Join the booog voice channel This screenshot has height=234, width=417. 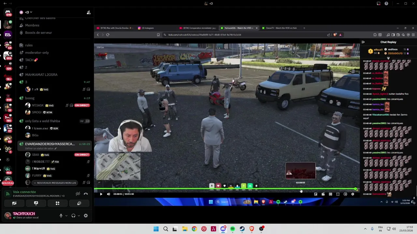(x=30, y=98)
